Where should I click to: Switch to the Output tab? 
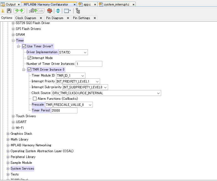coord(11,4)
